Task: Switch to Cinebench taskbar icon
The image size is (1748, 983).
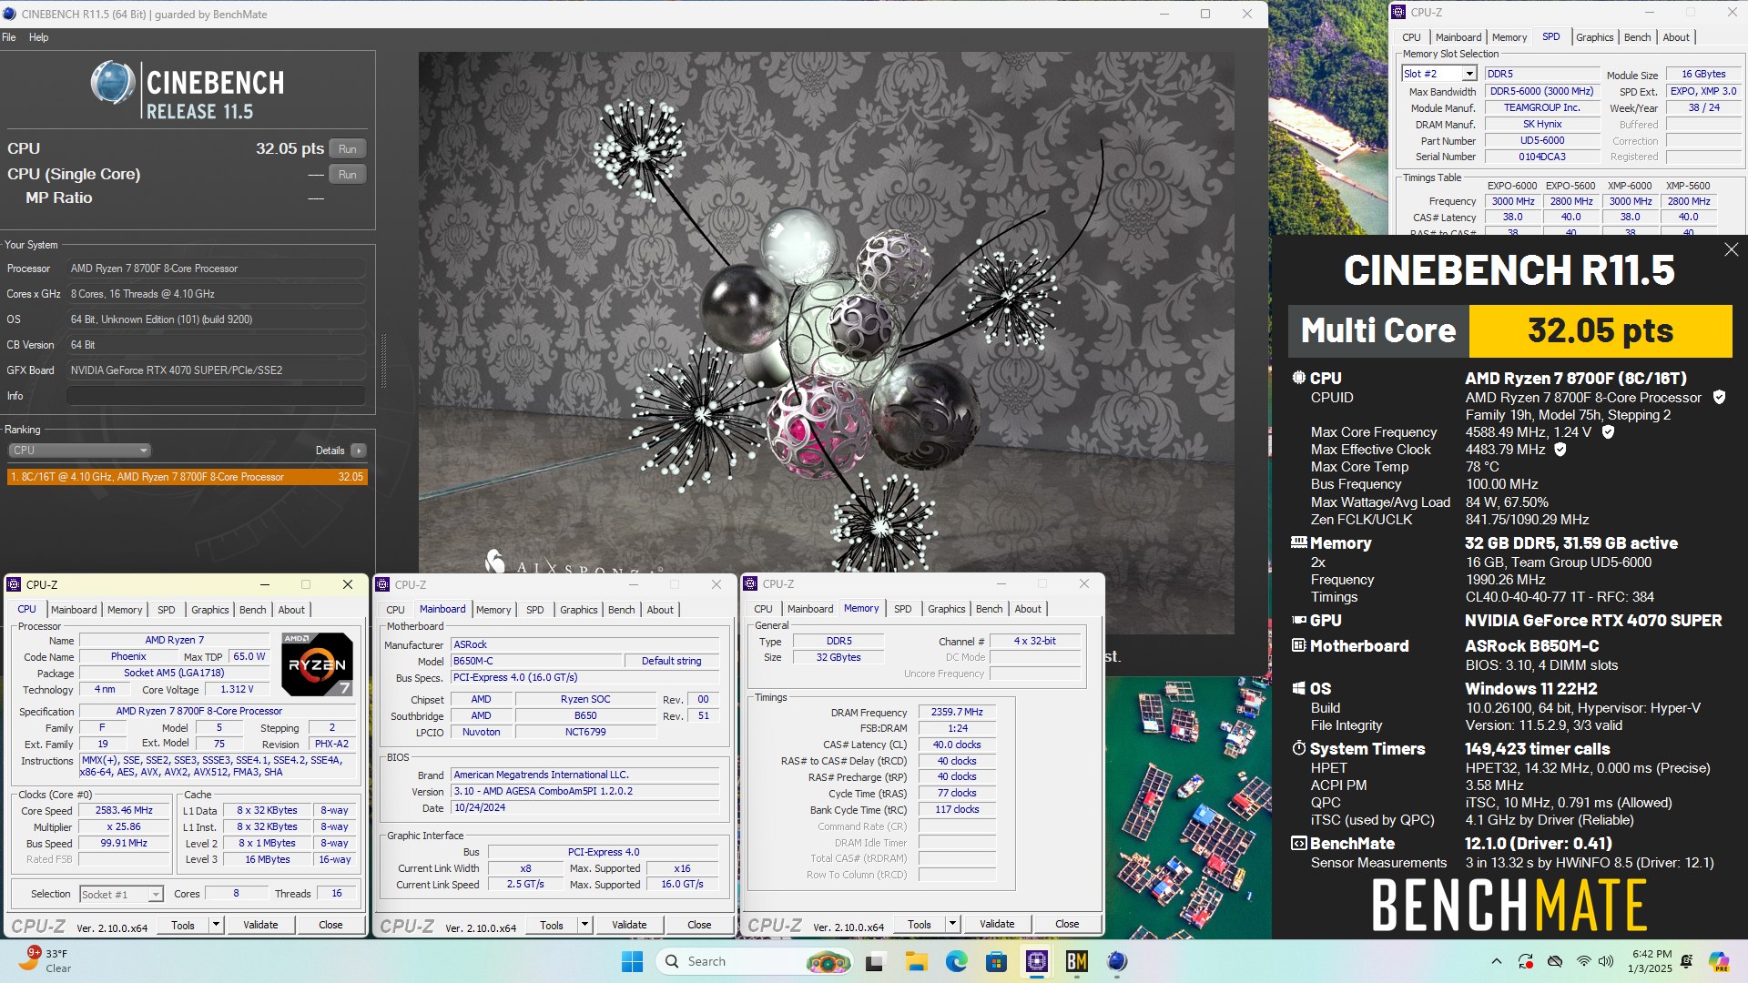Action: pyautogui.click(x=1117, y=961)
